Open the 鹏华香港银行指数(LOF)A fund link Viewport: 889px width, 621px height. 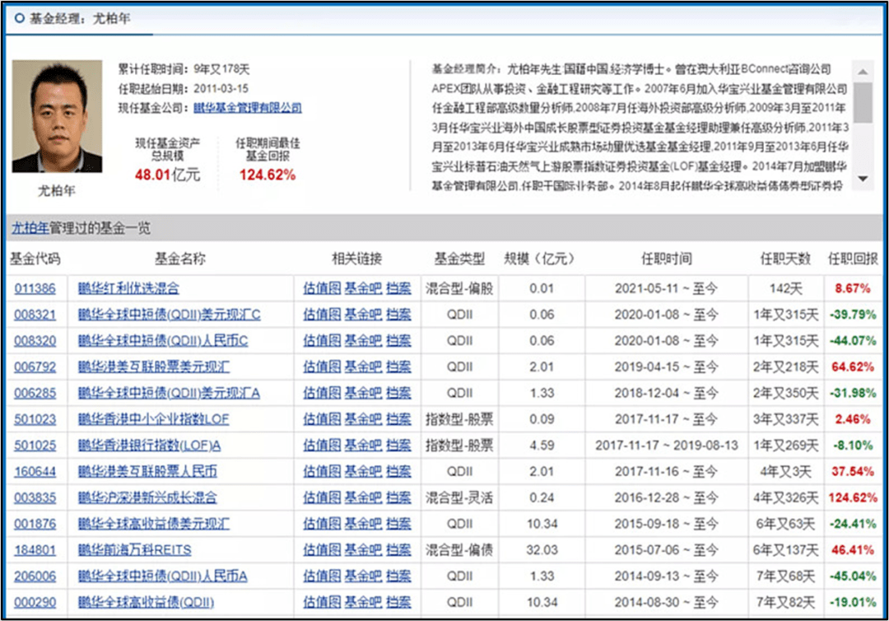tap(150, 446)
